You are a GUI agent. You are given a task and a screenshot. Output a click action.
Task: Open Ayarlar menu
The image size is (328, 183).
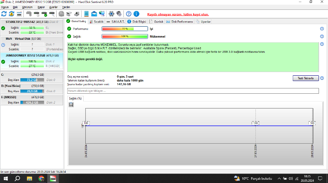click(x=53, y=7)
